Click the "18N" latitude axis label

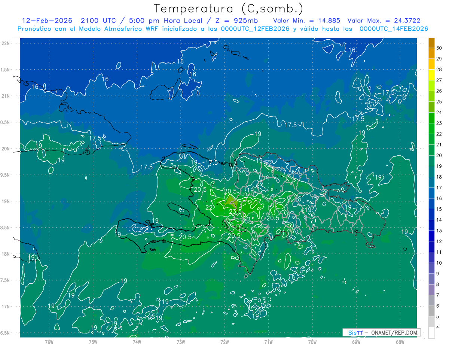point(6,254)
